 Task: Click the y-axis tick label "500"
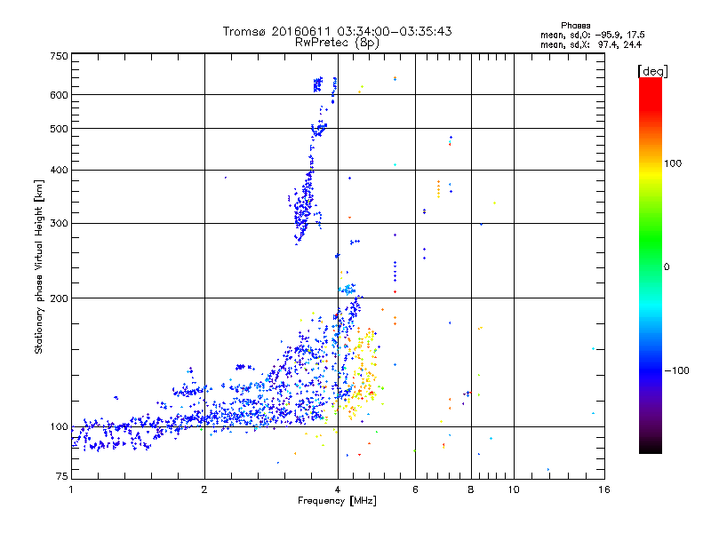click(x=59, y=129)
